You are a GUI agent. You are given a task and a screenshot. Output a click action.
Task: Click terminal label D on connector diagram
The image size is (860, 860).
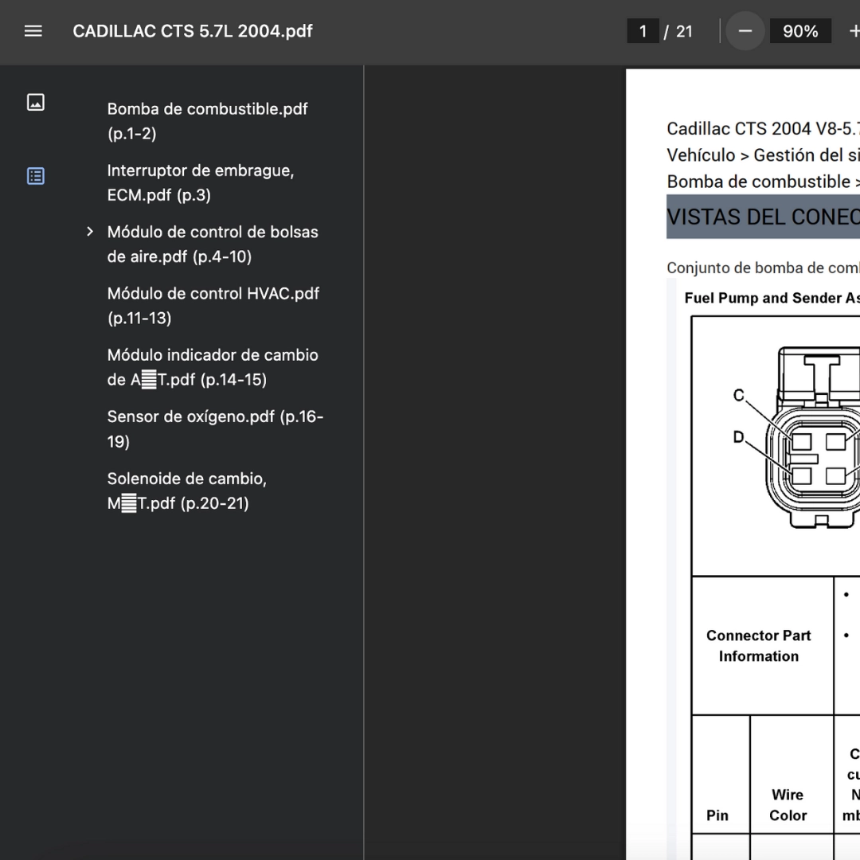[739, 437]
